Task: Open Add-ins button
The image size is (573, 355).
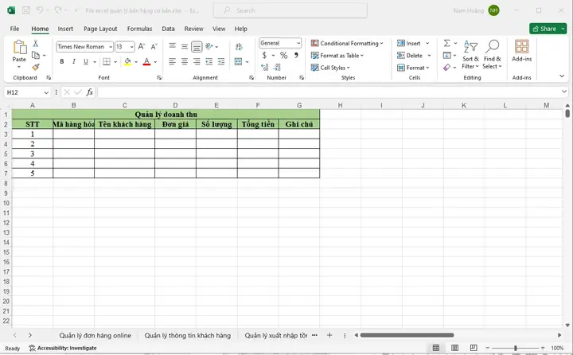Action: pyautogui.click(x=521, y=51)
